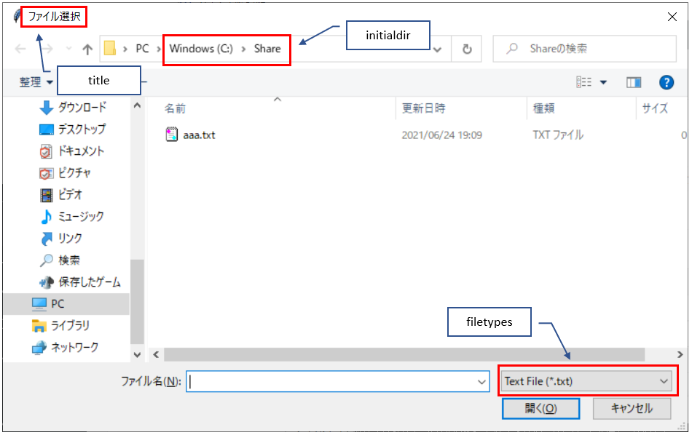Open デスクトップ in the sidebar

point(73,129)
